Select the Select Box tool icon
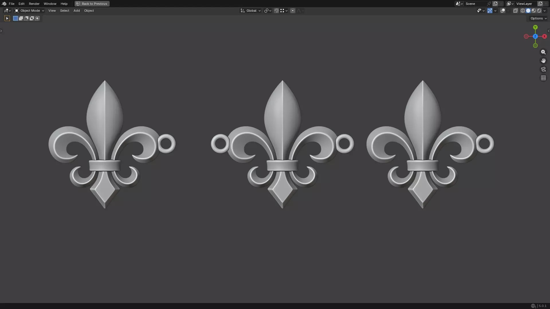The width and height of the screenshot is (550, 309). (7, 18)
